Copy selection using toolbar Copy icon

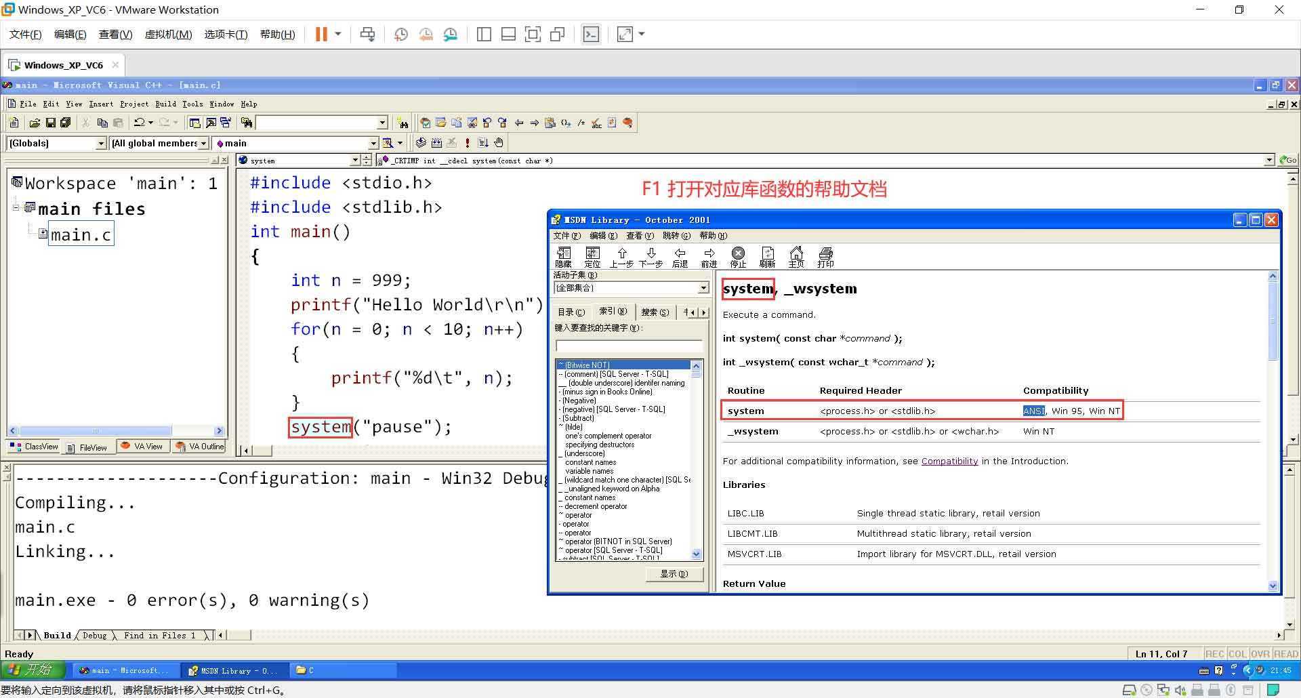(x=102, y=123)
